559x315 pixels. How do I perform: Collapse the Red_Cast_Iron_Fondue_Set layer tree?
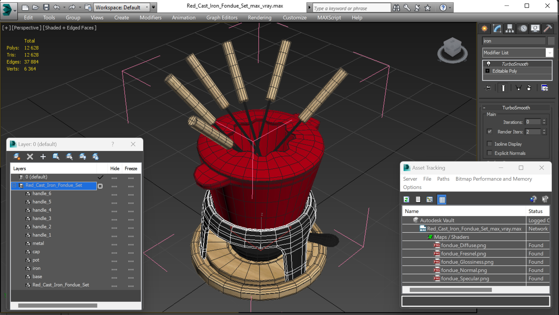14,185
